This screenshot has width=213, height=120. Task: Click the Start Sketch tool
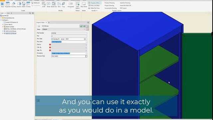point(78,5)
